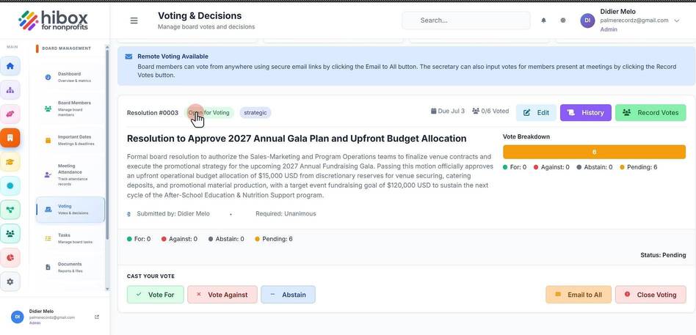
Task: Click the logout icon beside Didier Melo
Action: click(97, 317)
